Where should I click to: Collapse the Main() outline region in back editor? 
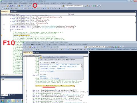pos(4,29)
